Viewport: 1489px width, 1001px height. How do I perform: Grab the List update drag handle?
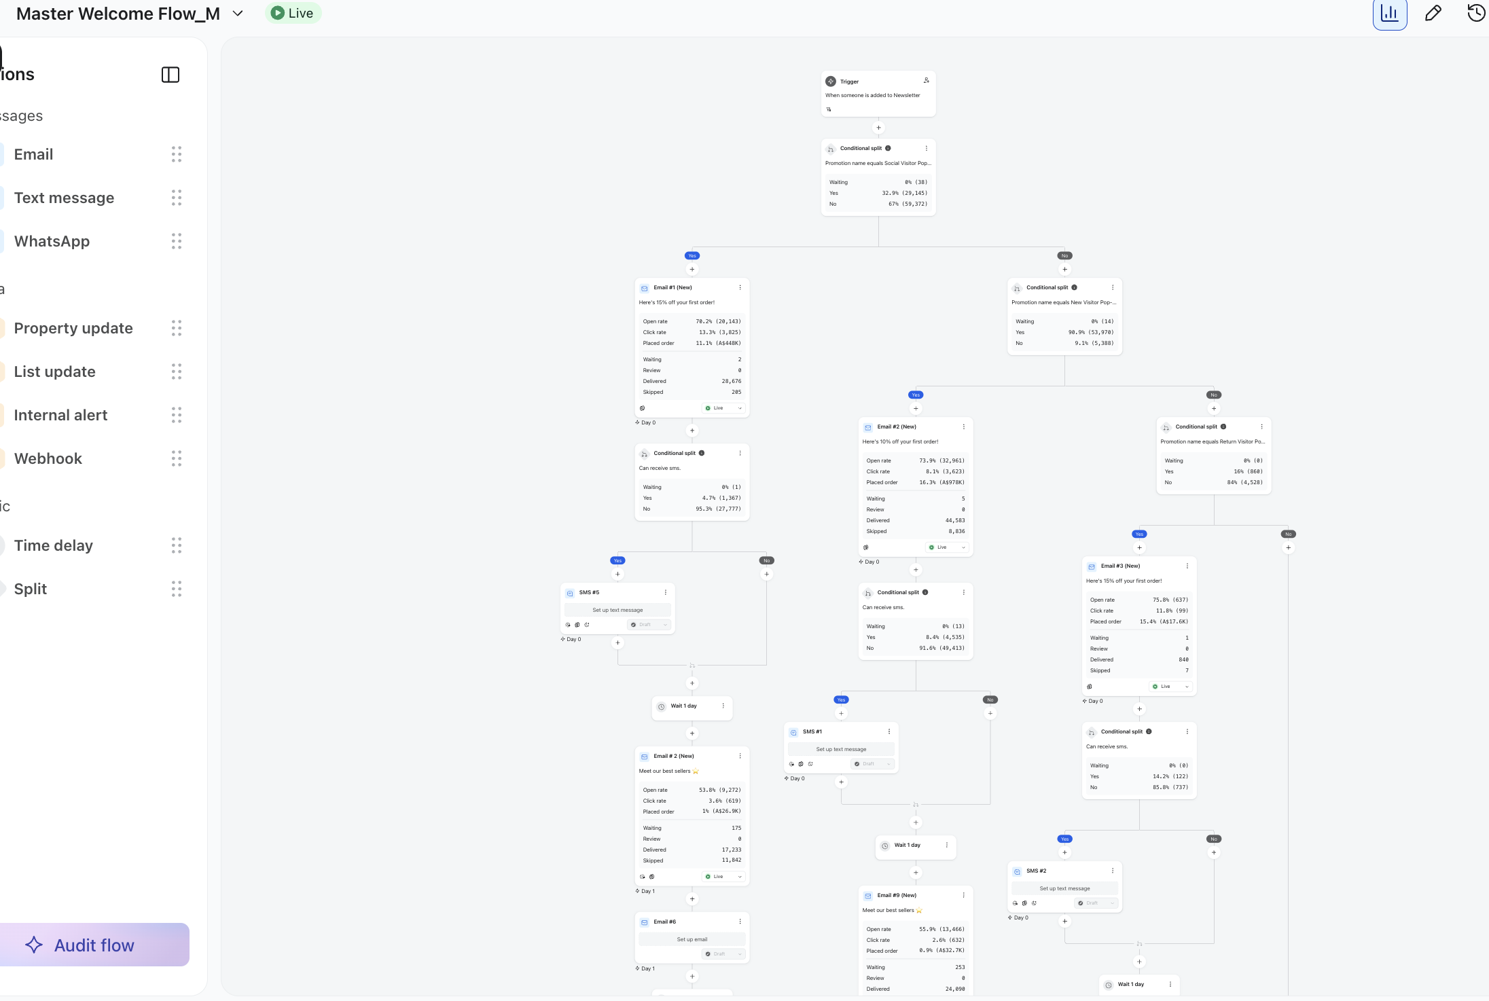click(x=177, y=371)
